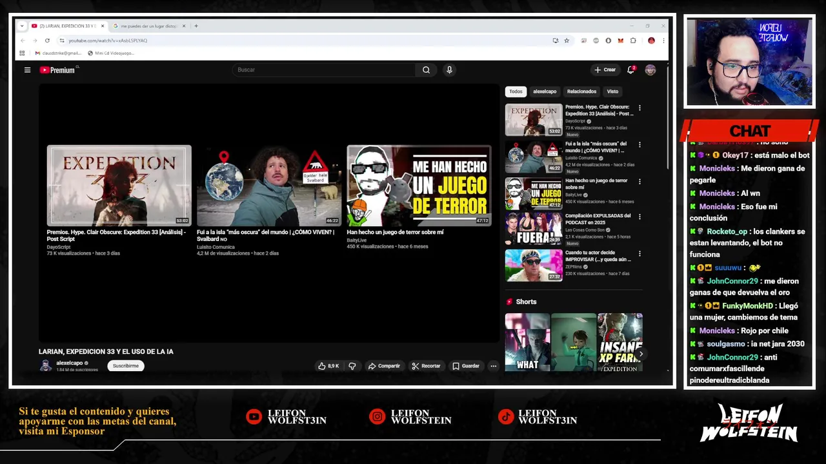Open the Gmail bookmark
The height and width of the screenshot is (464, 826).
pyautogui.click(x=58, y=53)
